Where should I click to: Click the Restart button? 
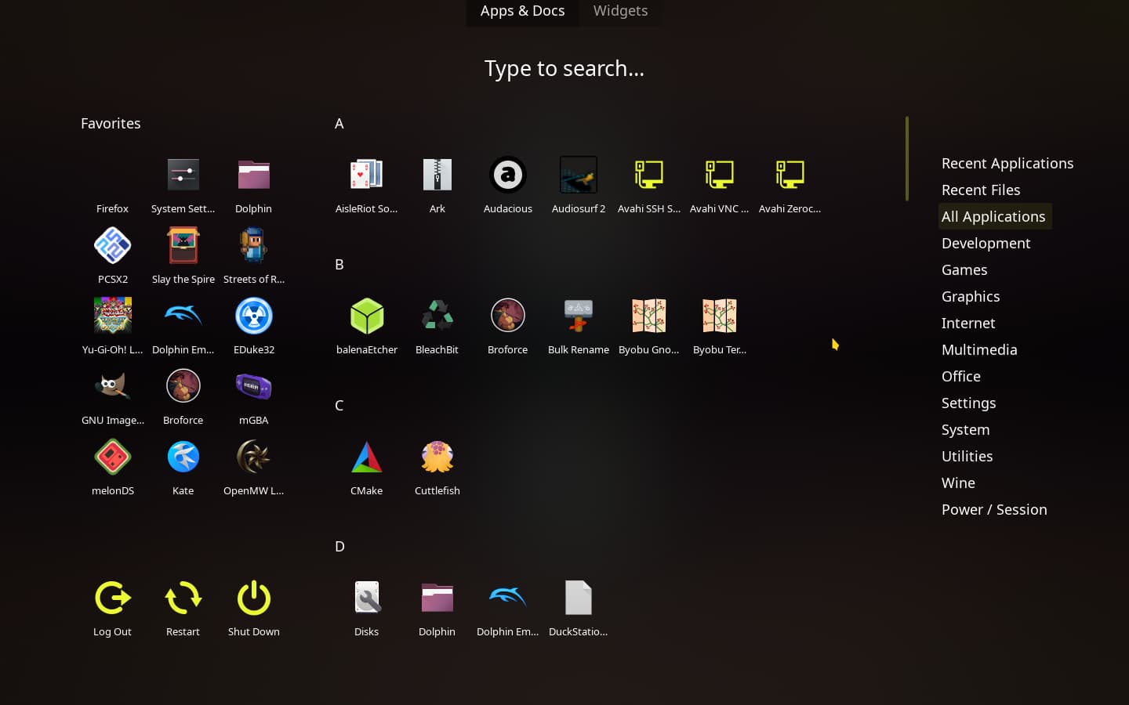click(183, 609)
